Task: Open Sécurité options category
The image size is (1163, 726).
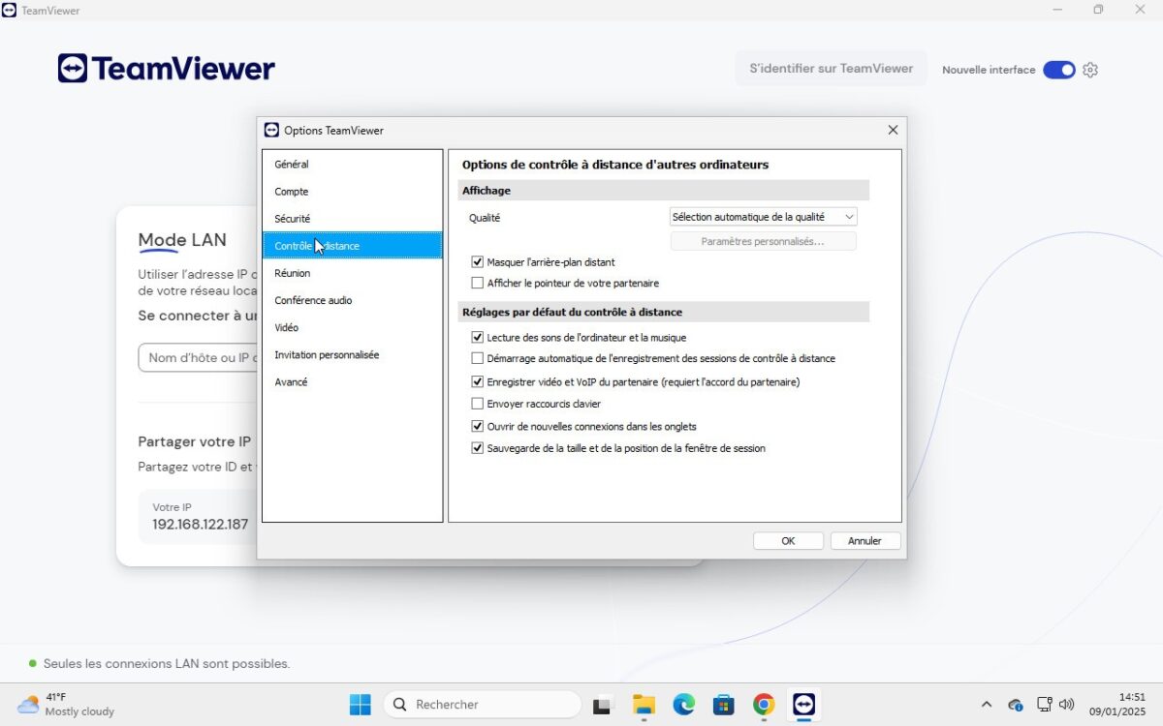Action: 352,219
